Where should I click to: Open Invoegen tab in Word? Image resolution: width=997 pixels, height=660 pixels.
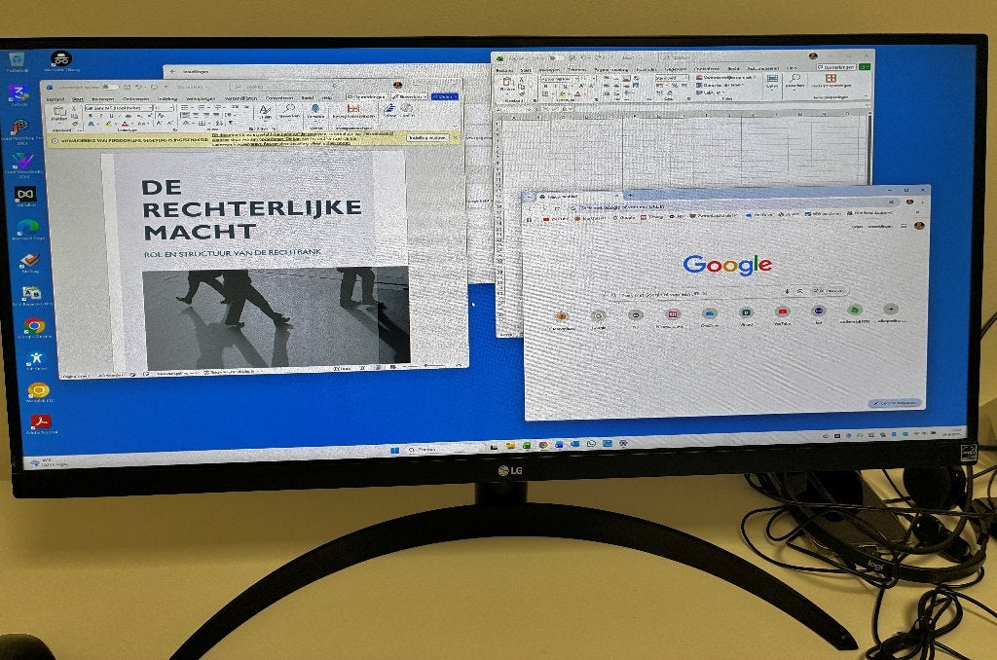[x=102, y=99]
